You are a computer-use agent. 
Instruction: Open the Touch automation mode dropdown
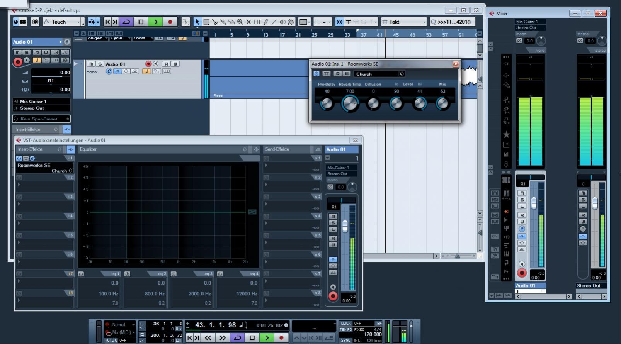63,22
